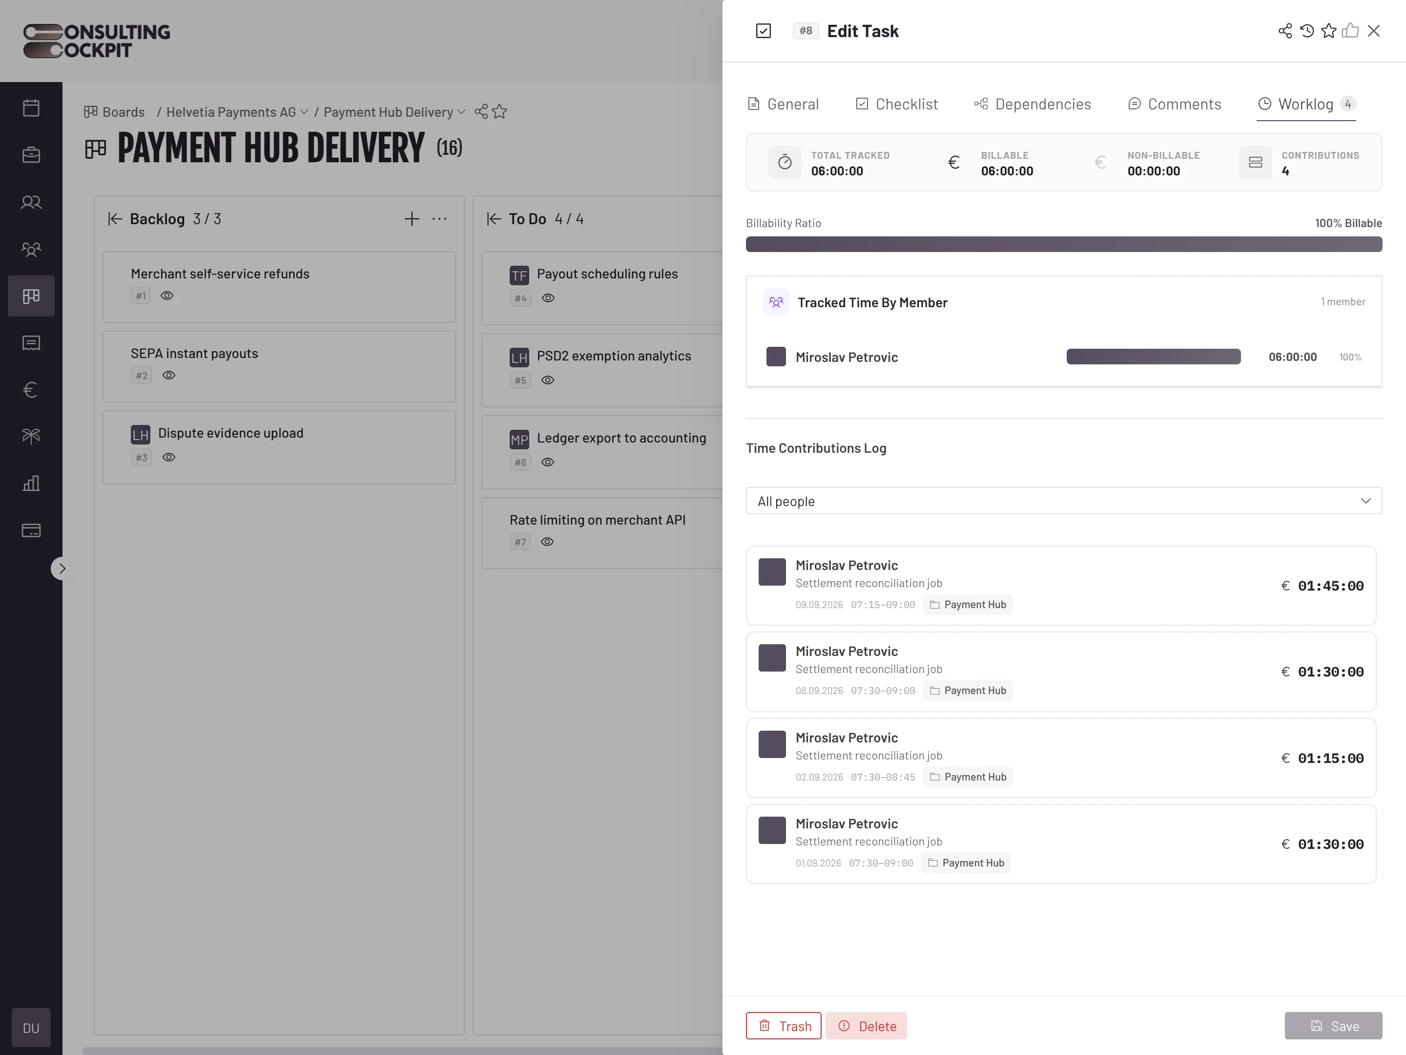Open the 01:45:00 log entry dated 09.09.2026
Screen dimensions: 1406x1055
tap(1061, 586)
